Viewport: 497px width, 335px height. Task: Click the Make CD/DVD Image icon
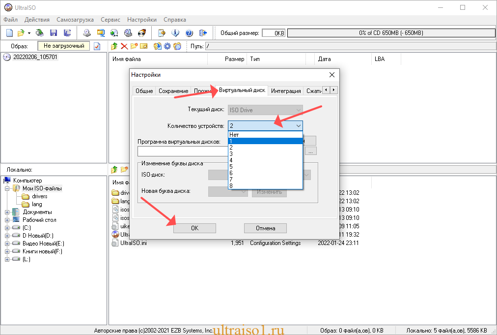tap(87, 33)
